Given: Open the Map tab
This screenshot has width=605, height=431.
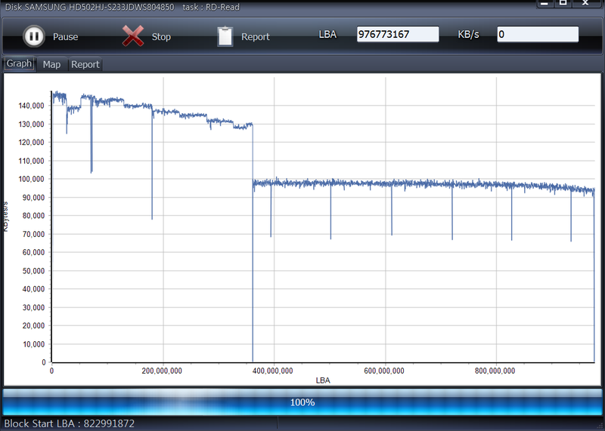Looking at the screenshot, I should coord(51,64).
